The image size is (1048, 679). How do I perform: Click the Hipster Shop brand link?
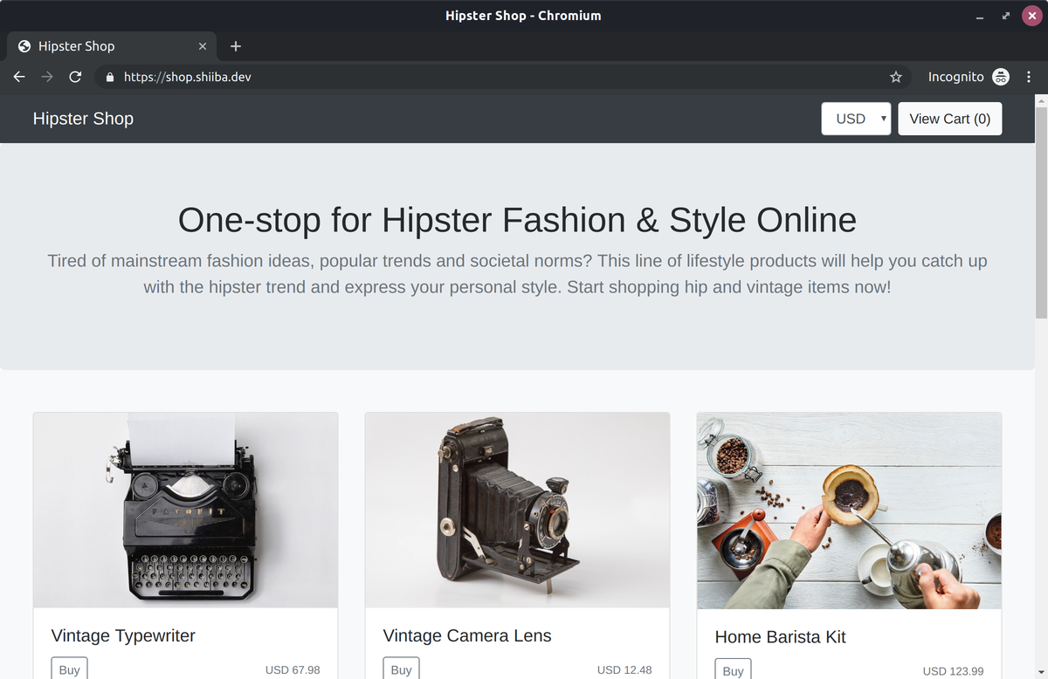(83, 119)
